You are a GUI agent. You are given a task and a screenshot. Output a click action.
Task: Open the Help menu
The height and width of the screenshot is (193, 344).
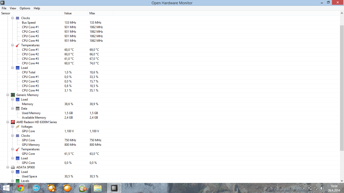[x=37, y=8]
